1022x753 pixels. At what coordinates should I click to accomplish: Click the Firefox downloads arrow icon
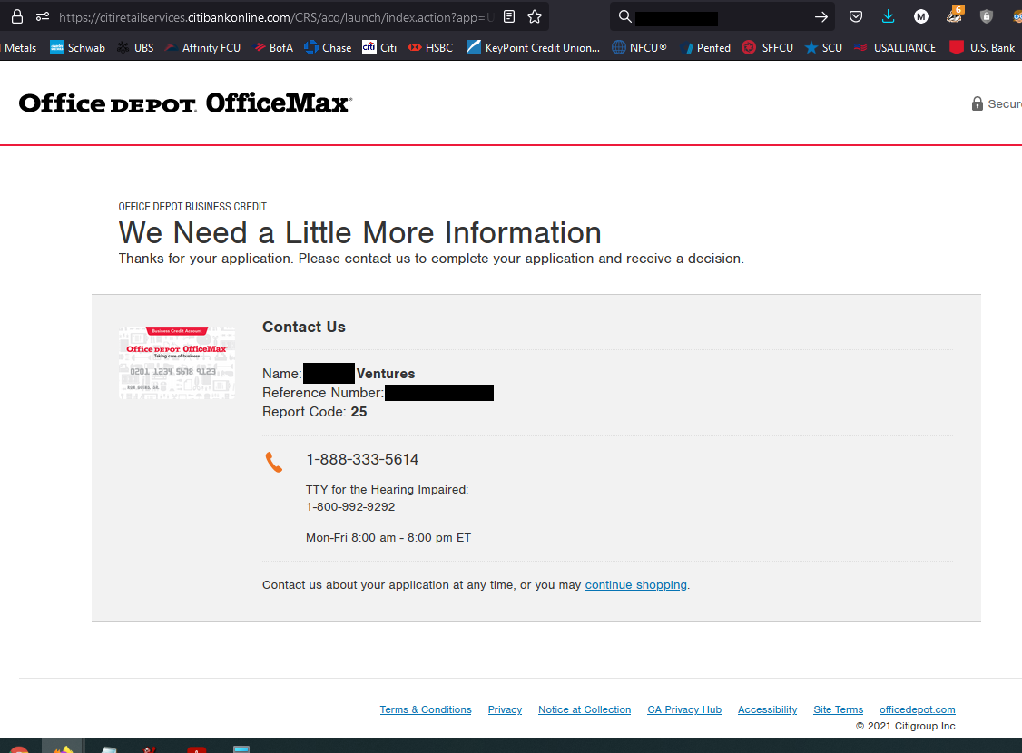pyautogui.click(x=889, y=16)
